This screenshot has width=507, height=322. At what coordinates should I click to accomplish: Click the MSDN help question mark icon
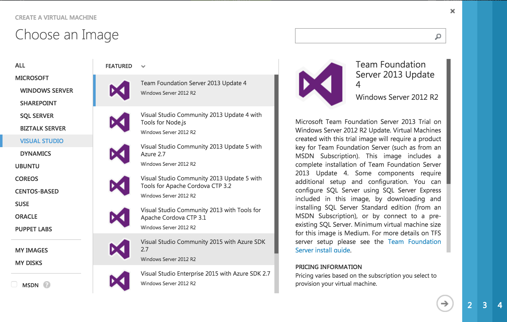[47, 285]
